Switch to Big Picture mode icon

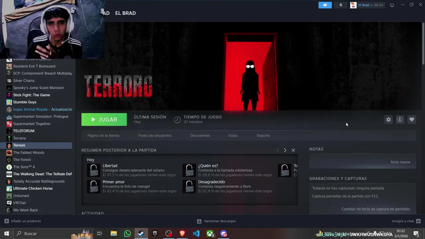(392, 5)
